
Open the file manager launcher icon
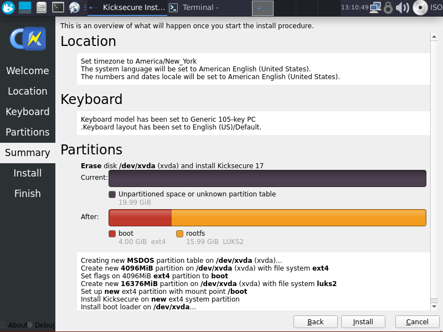[42, 7]
